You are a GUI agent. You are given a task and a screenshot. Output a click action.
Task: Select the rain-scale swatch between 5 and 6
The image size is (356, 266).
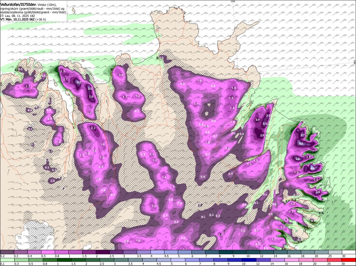(x=178, y=260)
